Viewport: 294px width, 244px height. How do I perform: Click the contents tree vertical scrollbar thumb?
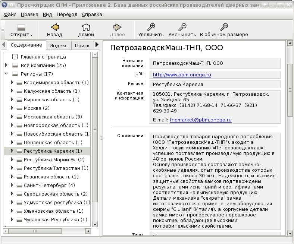tap(95, 130)
